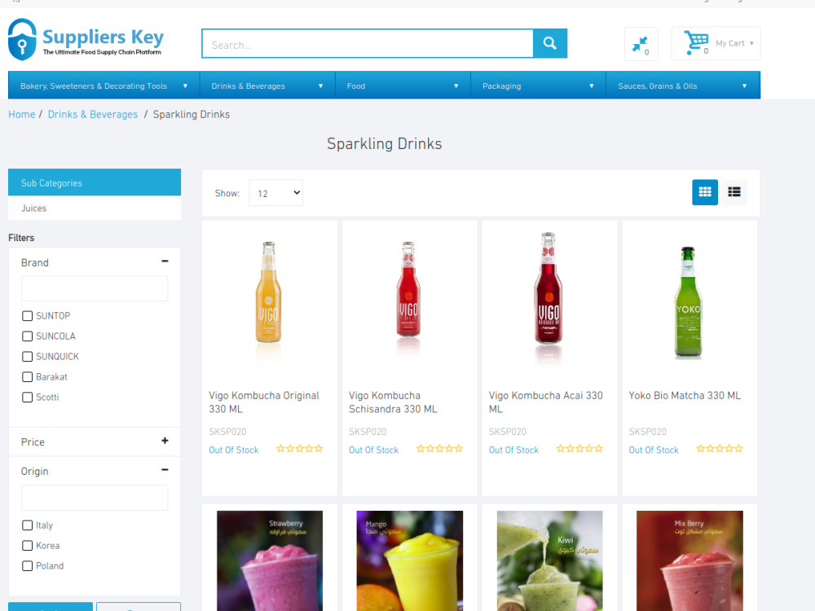The height and width of the screenshot is (611, 815).
Task: Click the Sub Categories header
Action: click(95, 182)
